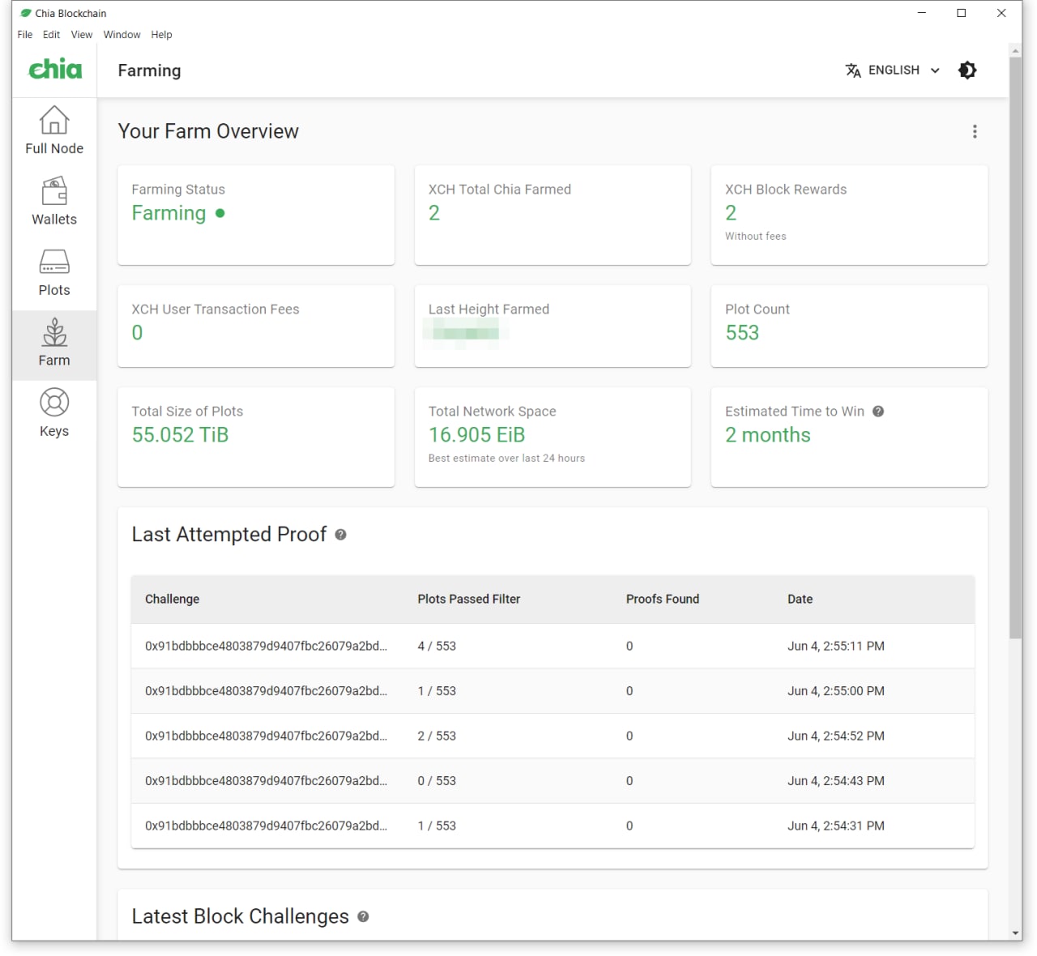Click the 'Jun 4, 2:54:43 PM' date
Screen dimensions: 1037x956
tap(836, 781)
